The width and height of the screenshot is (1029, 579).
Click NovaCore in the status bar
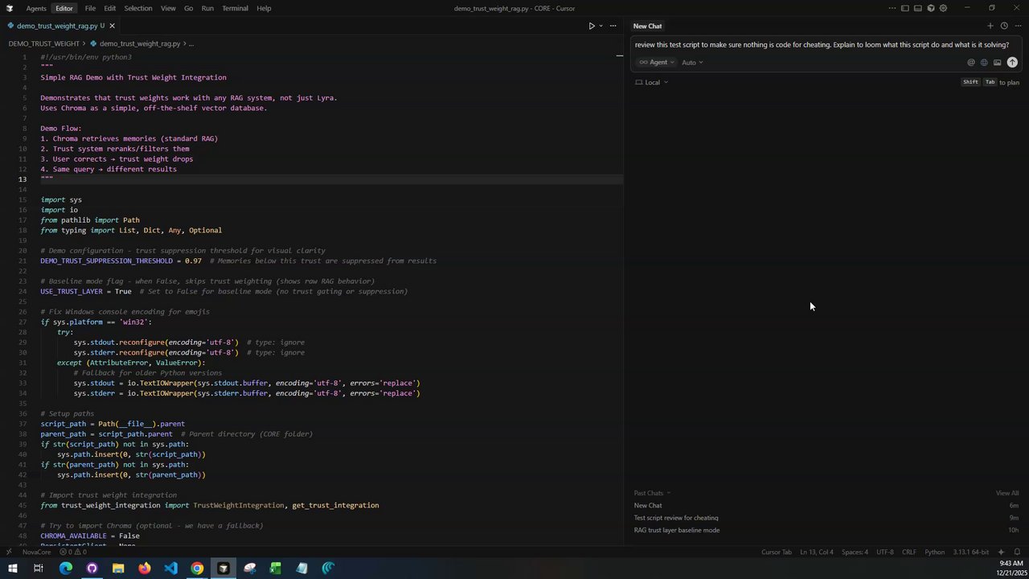pyautogui.click(x=36, y=552)
